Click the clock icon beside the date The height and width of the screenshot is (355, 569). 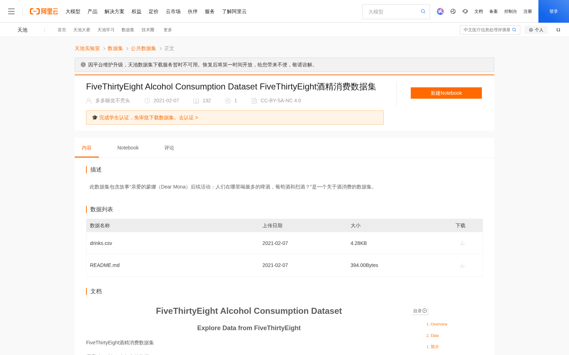click(147, 101)
